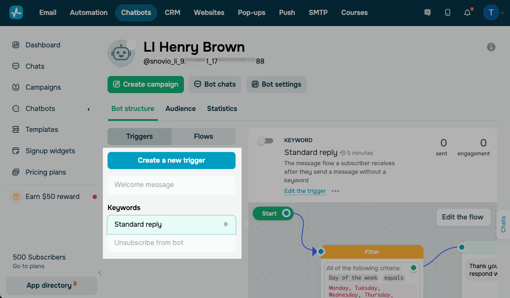510x298 pixels.
Task: Open the info icon beside bot name
Action: 491,47
